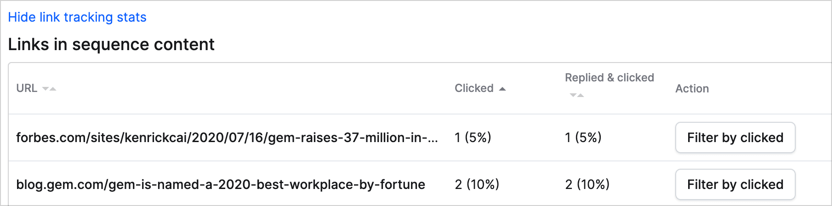Click the 1 (5%) Replied & clicked value

tap(583, 137)
